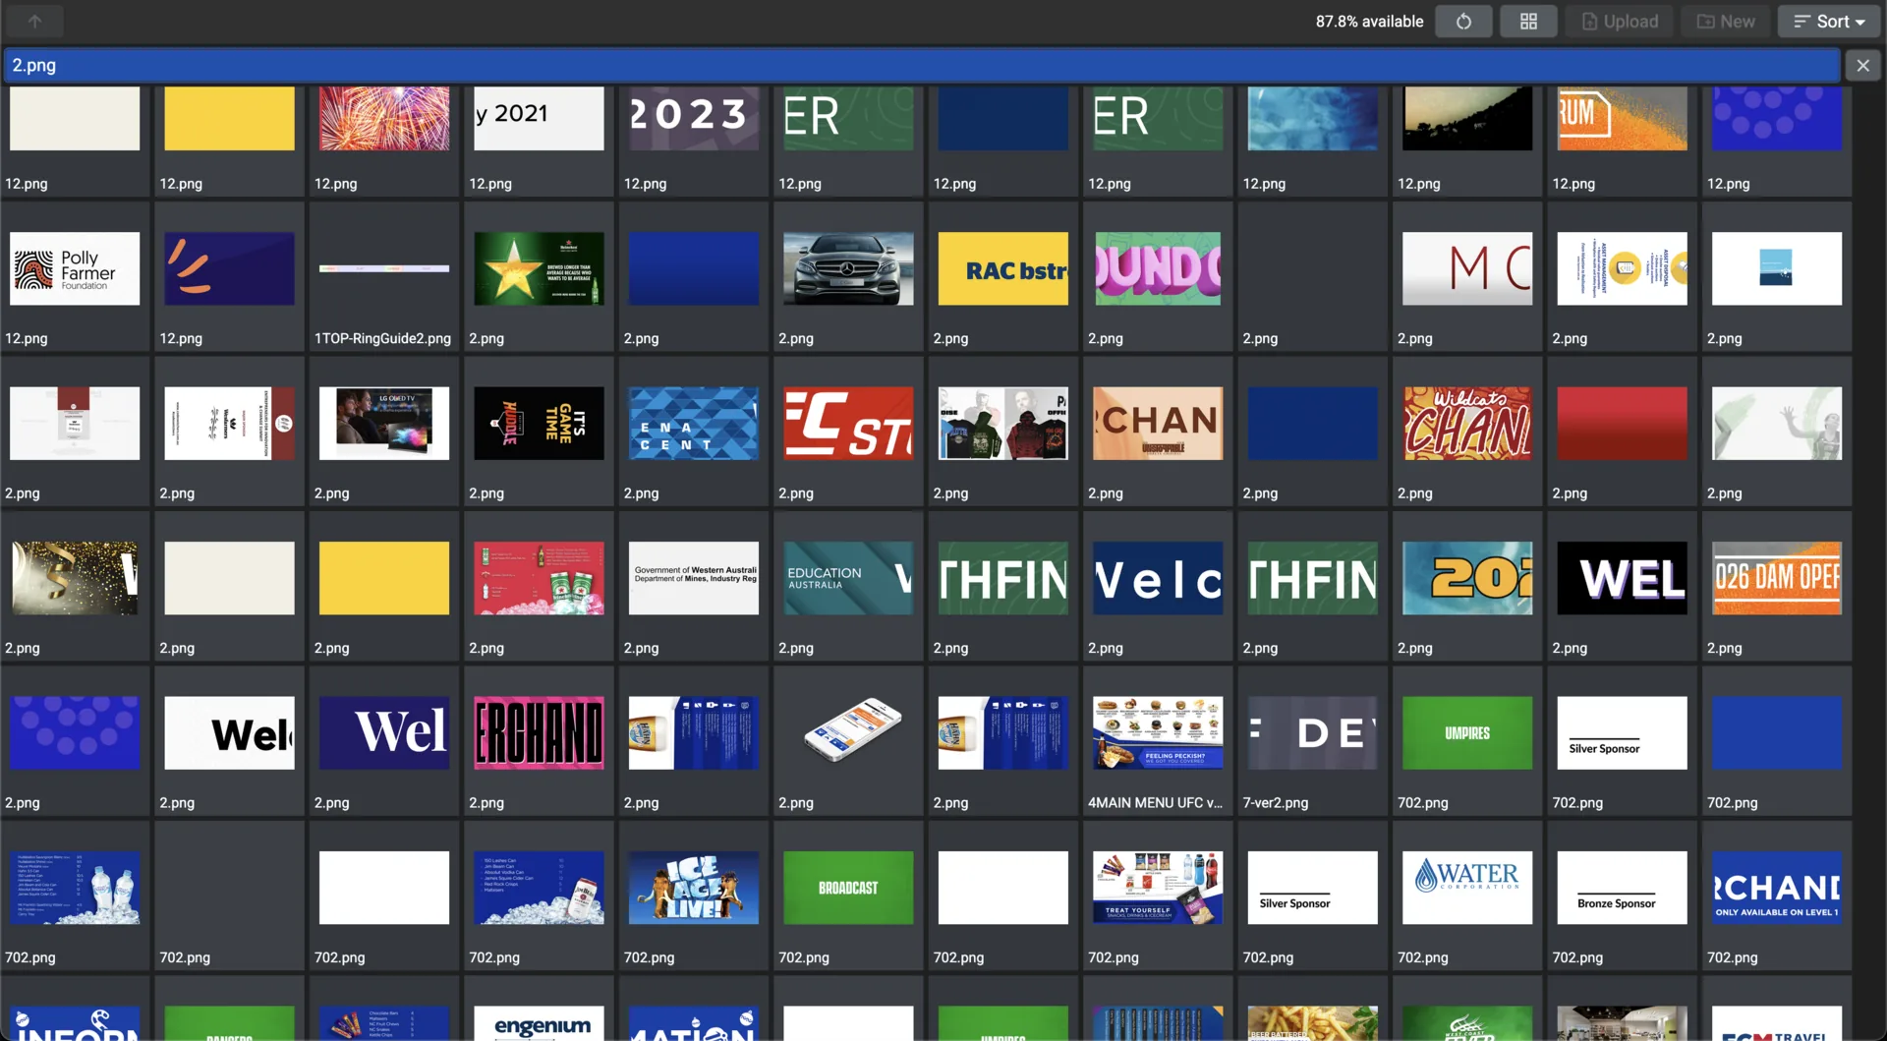Select the orange DAM OPEN thumbnail
This screenshot has width=1887, height=1041.
point(1777,578)
